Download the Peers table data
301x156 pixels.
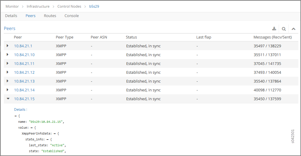(274, 29)
